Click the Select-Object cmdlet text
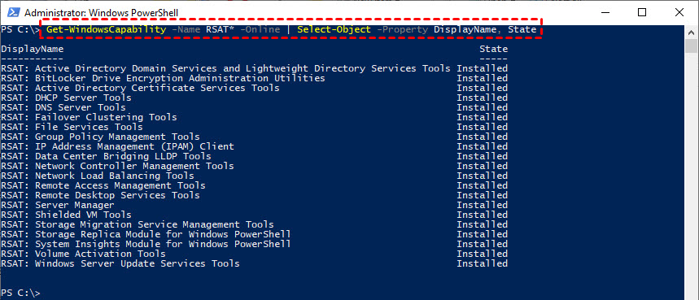699x300 pixels. [334, 29]
